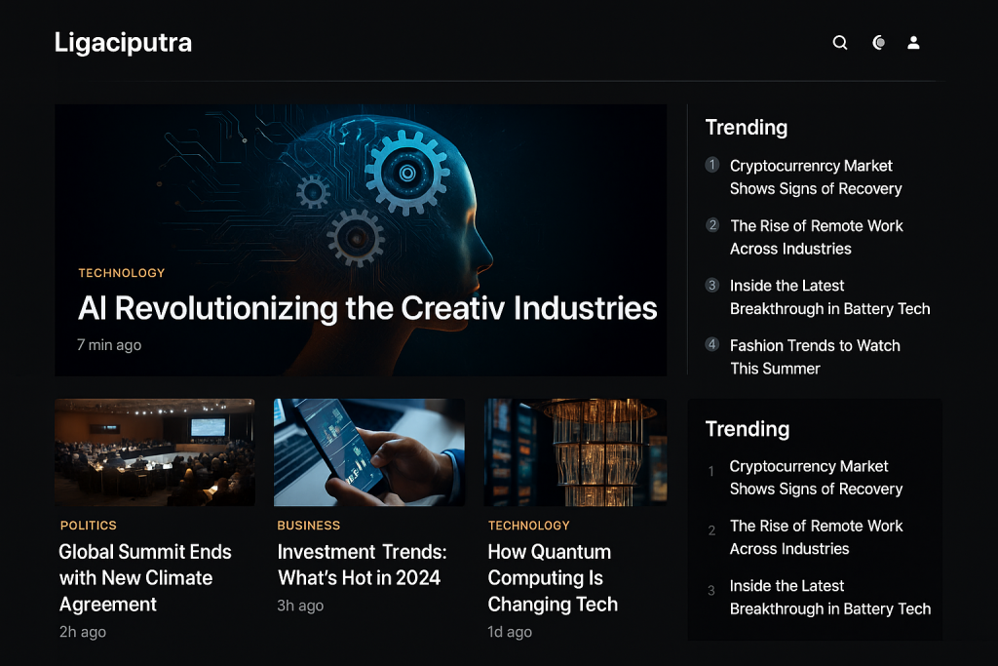The image size is (998, 666).
Task: Click the BUSINESS category label
Action: (x=308, y=525)
